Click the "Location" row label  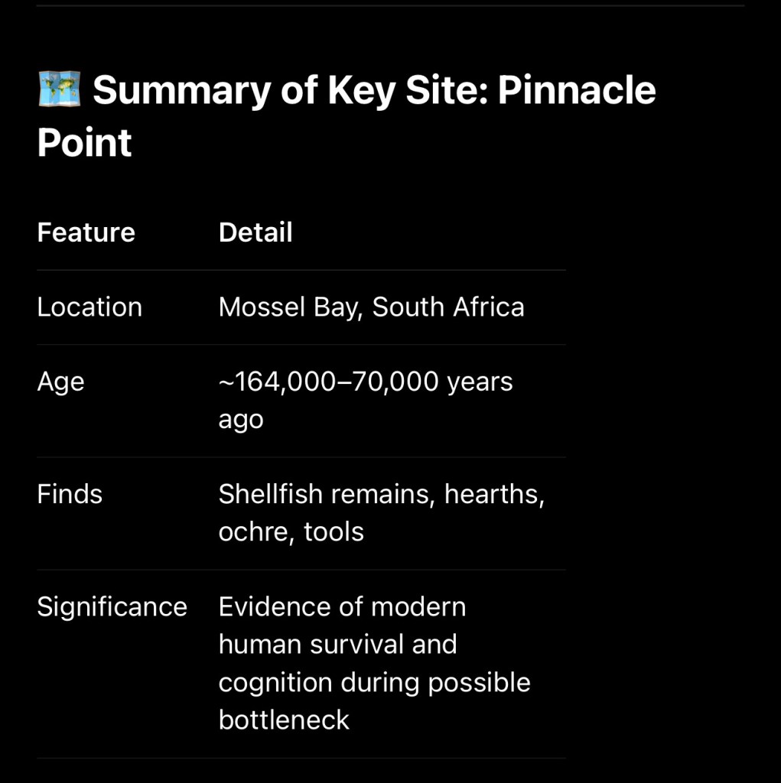[89, 307]
